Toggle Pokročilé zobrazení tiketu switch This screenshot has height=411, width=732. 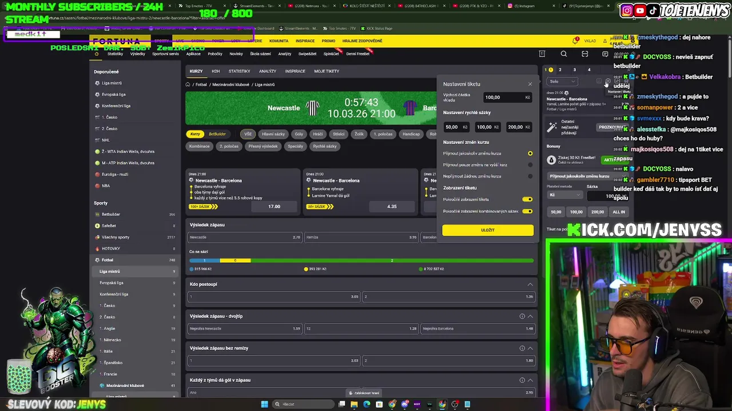[527, 200]
